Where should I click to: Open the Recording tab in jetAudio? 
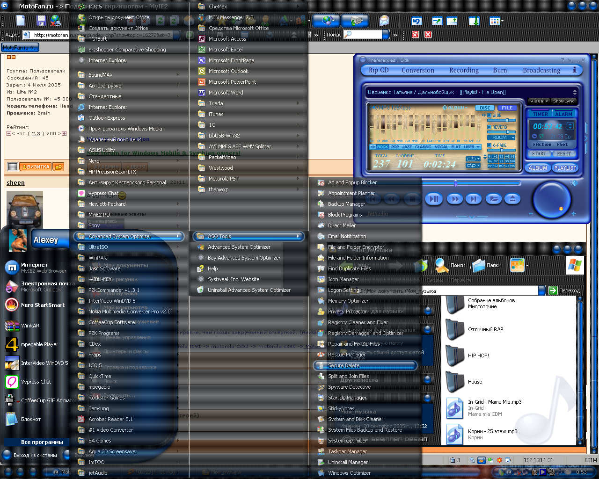point(464,70)
